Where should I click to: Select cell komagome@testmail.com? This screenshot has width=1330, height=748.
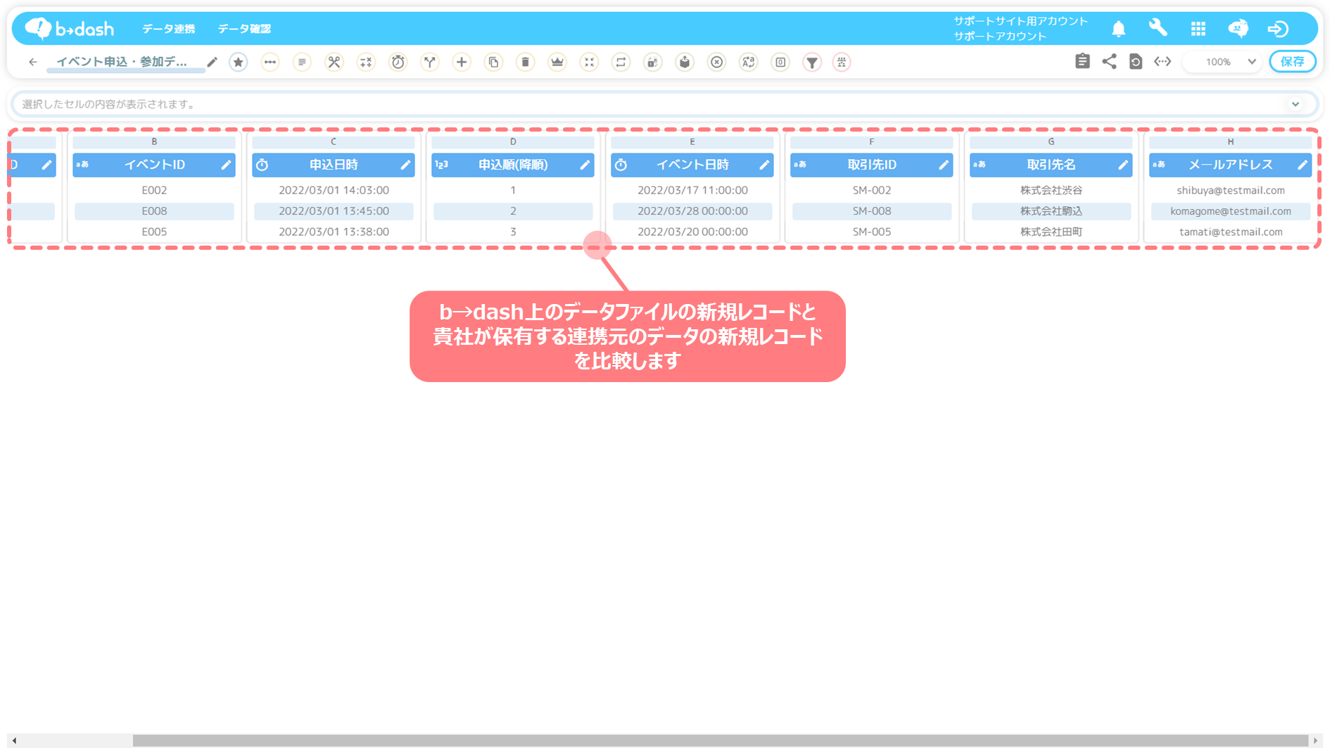1231,211
